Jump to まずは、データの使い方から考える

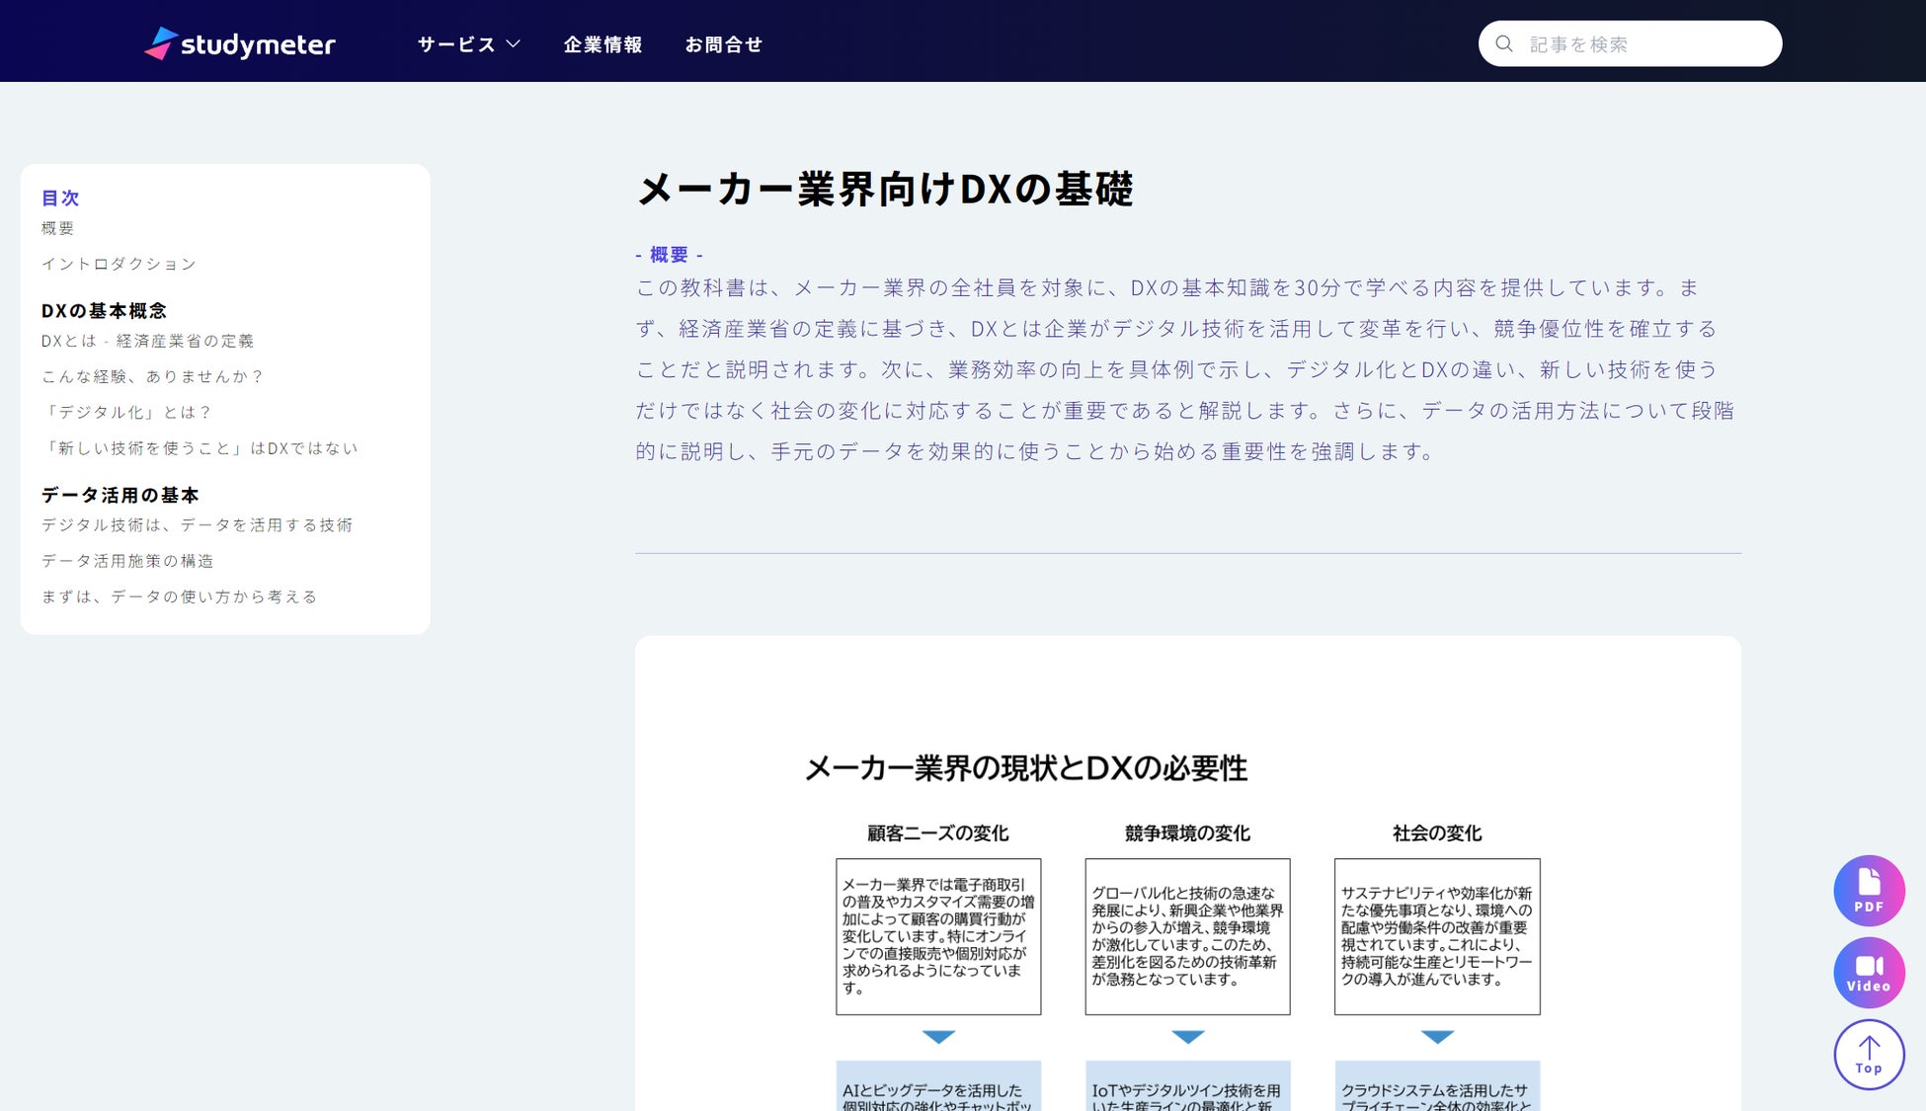(x=179, y=596)
